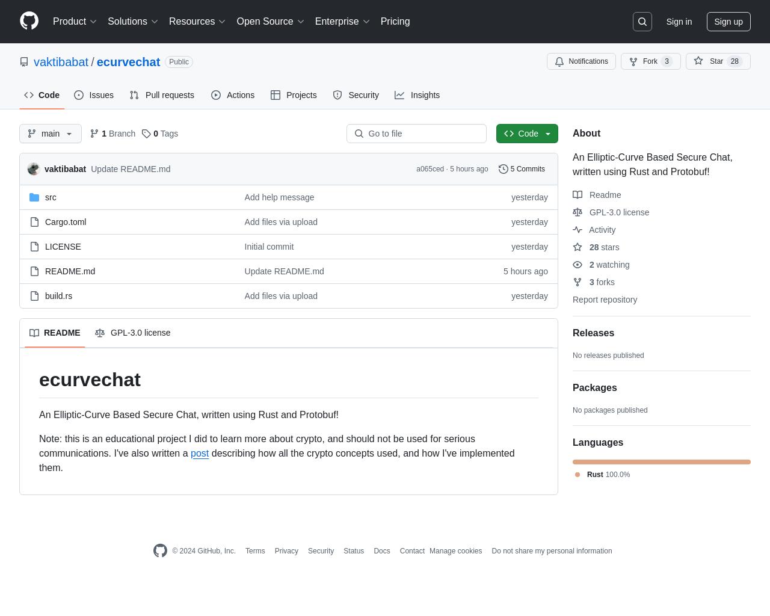Select the Code tab
Screen dimensions: 770x616
pyautogui.click(x=42, y=95)
